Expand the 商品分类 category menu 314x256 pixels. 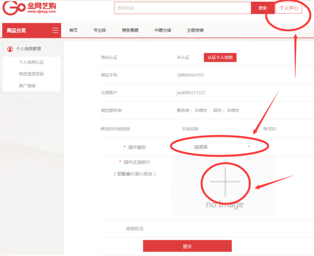point(32,31)
